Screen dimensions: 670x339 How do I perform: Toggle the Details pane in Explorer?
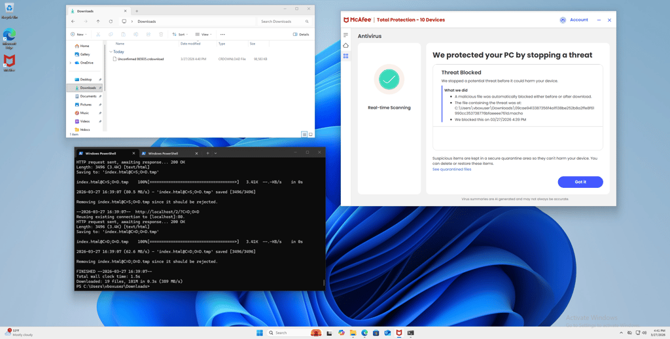coord(301,34)
